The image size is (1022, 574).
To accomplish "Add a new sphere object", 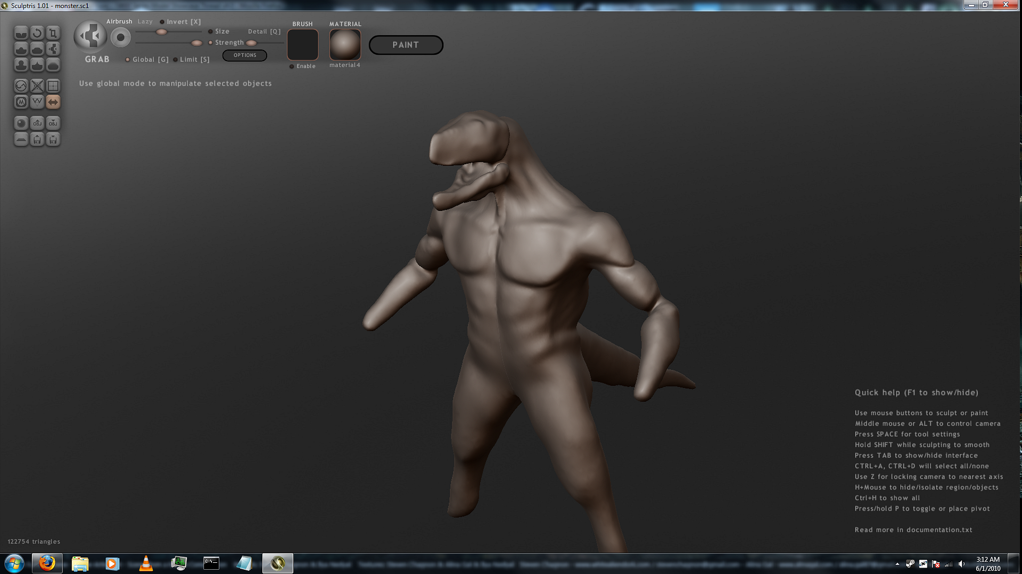I will [x=21, y=124].
